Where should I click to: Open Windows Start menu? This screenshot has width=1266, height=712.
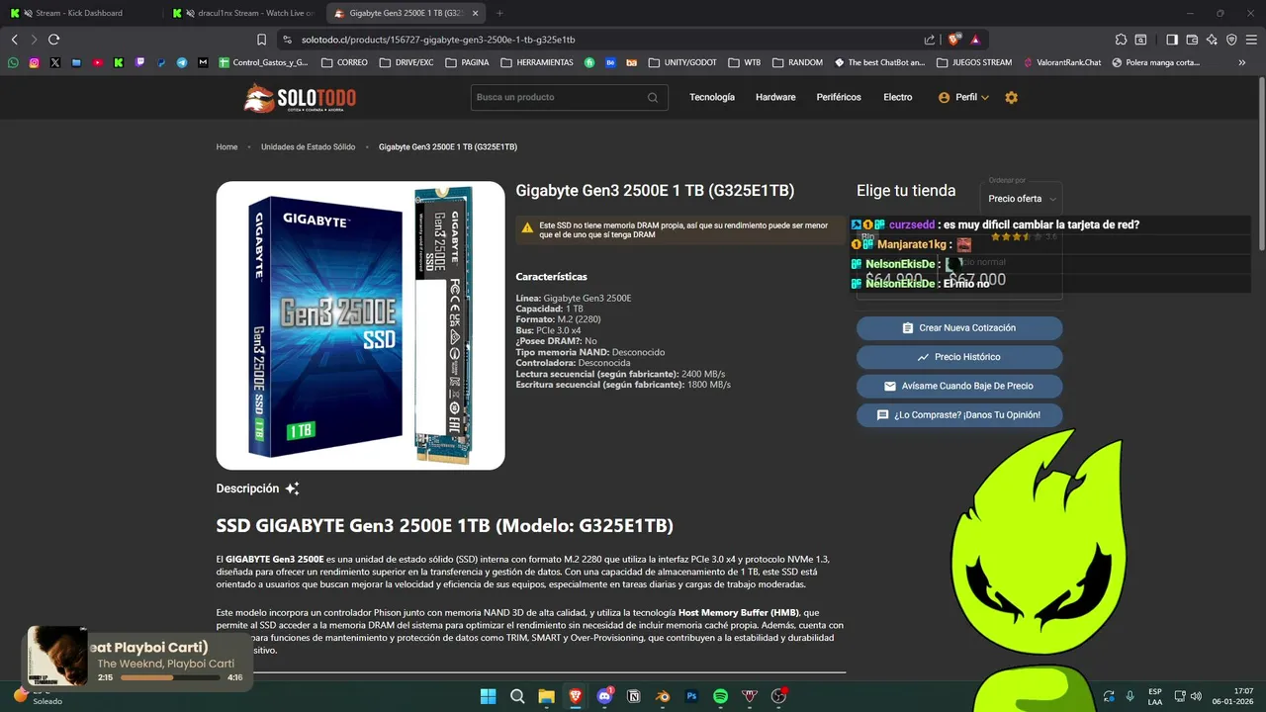(488, 696)
